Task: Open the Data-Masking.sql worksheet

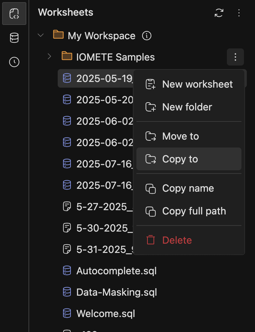Action: [117, 292]
